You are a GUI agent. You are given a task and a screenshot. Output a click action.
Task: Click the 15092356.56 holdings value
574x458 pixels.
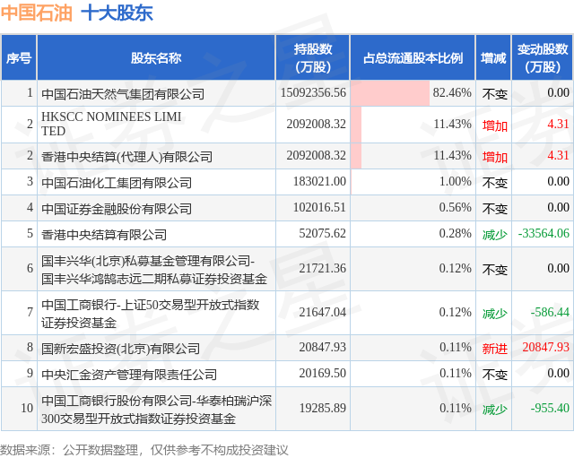click(x=313, y=92)
